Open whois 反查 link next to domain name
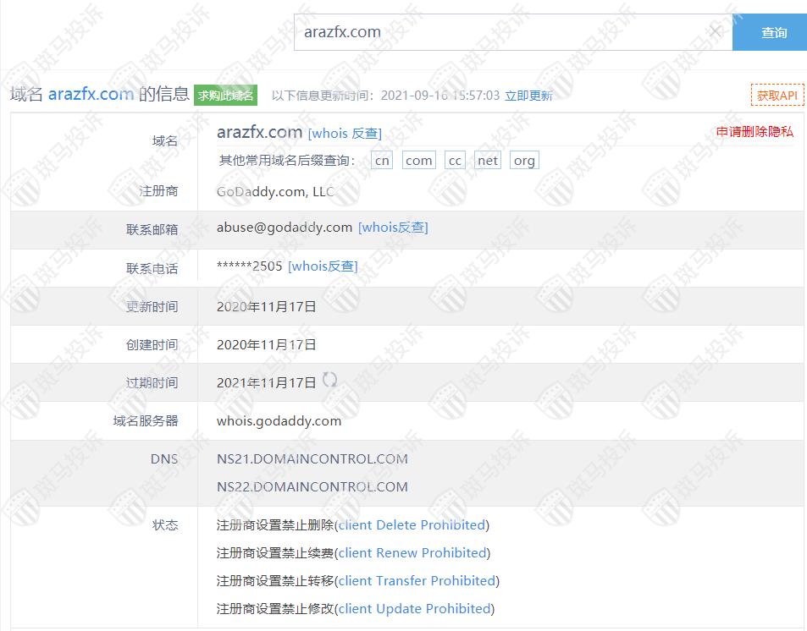This screenshot has width=807, height=631. coord(345,133)
